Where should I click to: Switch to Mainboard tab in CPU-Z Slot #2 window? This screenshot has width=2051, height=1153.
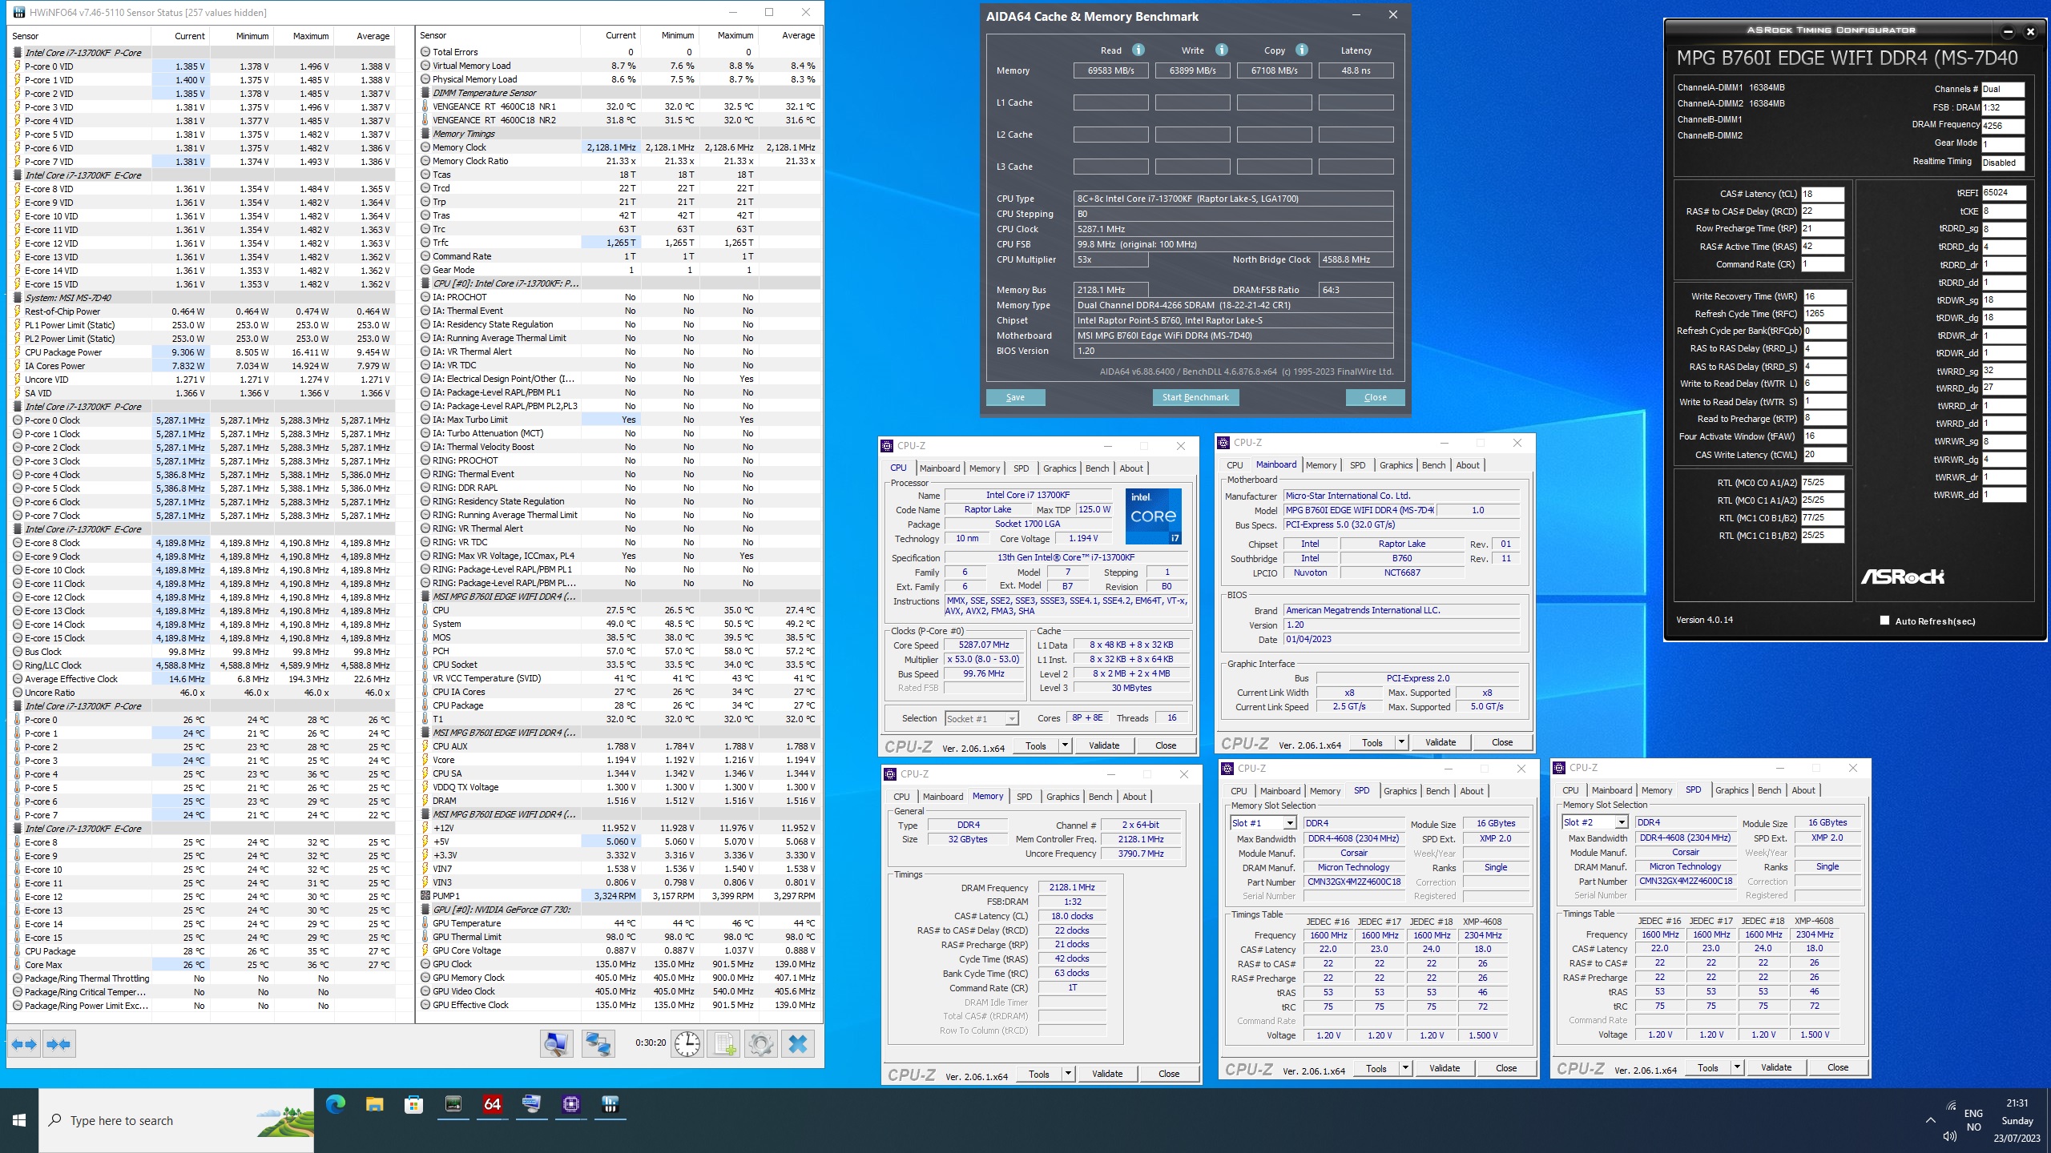[x=1612, y=790]
